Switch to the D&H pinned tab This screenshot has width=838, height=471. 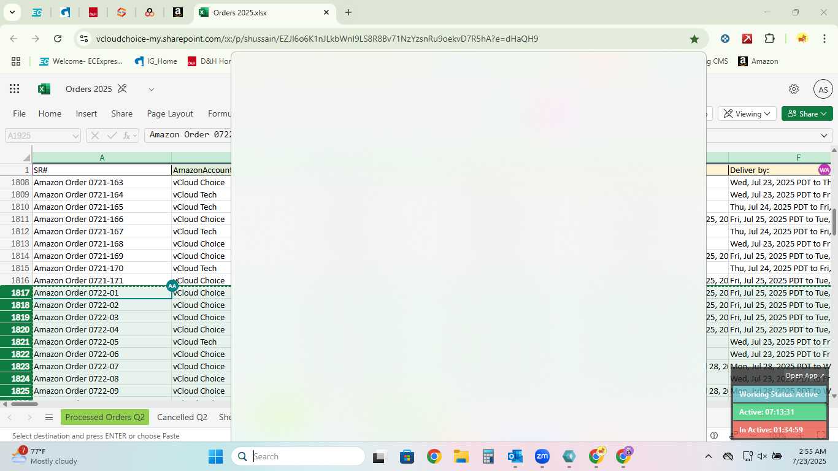coord(93,12)
